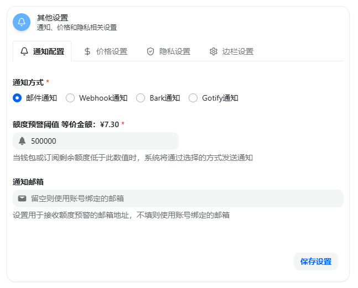Click the gear icon for 边栏设置
This screenshot has height=288, width=358.
click(x=214, y=51)
